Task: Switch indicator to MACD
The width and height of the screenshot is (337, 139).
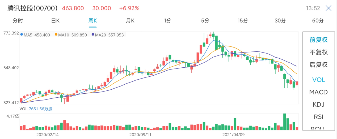Action: pyautogui.click(x=318, y=92)
